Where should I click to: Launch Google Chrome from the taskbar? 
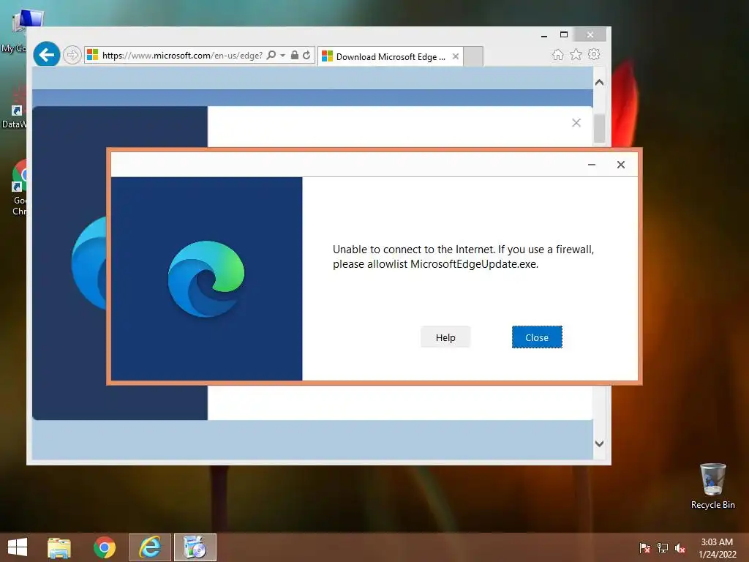[104, 547]
